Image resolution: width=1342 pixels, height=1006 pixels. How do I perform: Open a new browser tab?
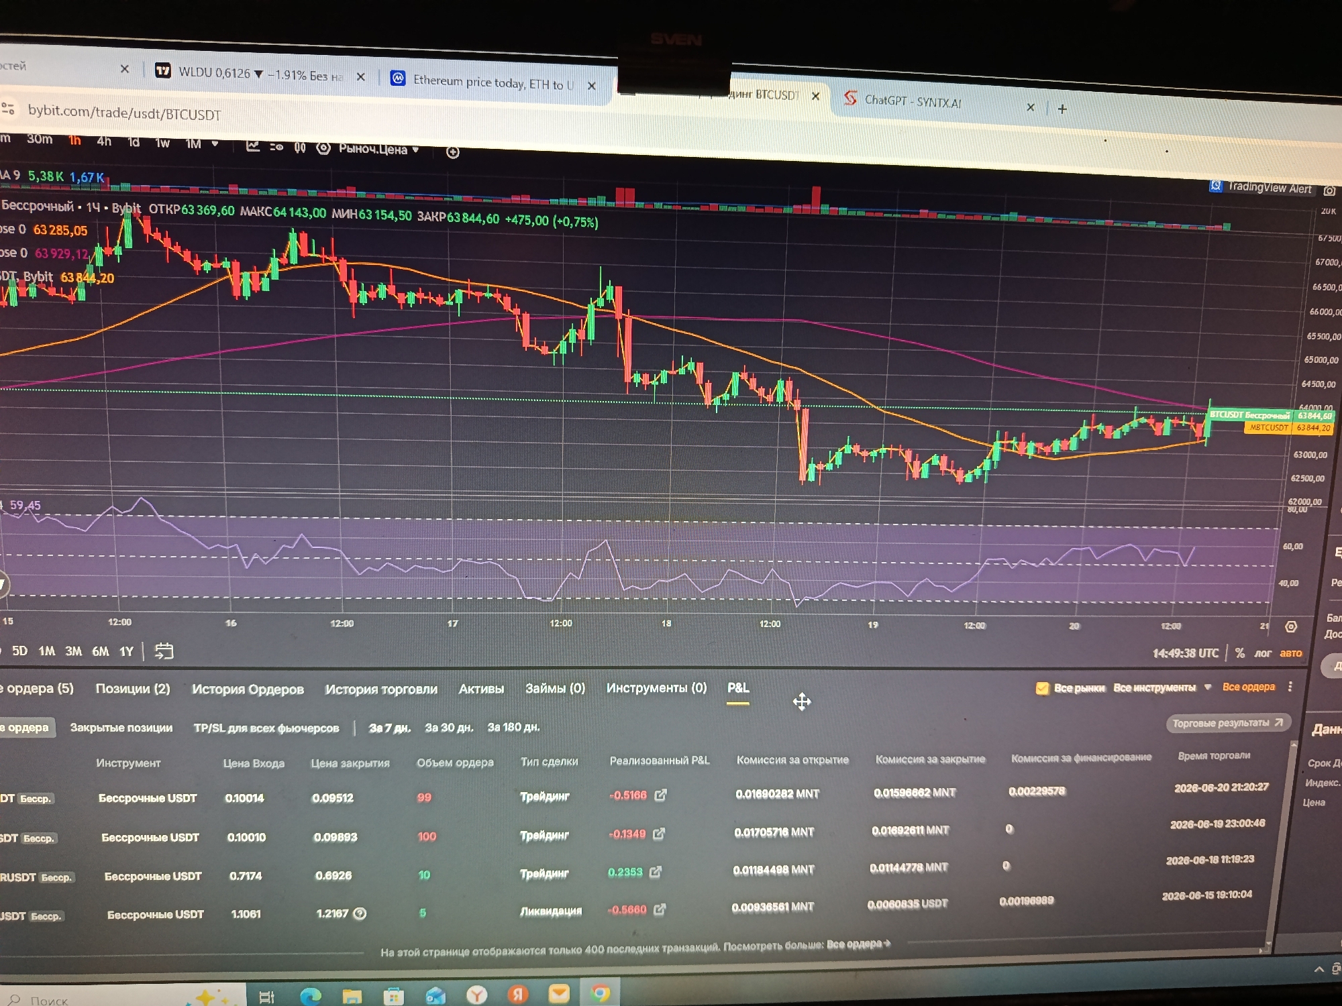[x=1062, y=109]
